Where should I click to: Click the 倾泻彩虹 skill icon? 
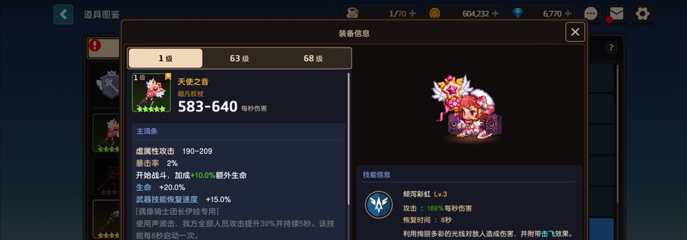[378, 205]
